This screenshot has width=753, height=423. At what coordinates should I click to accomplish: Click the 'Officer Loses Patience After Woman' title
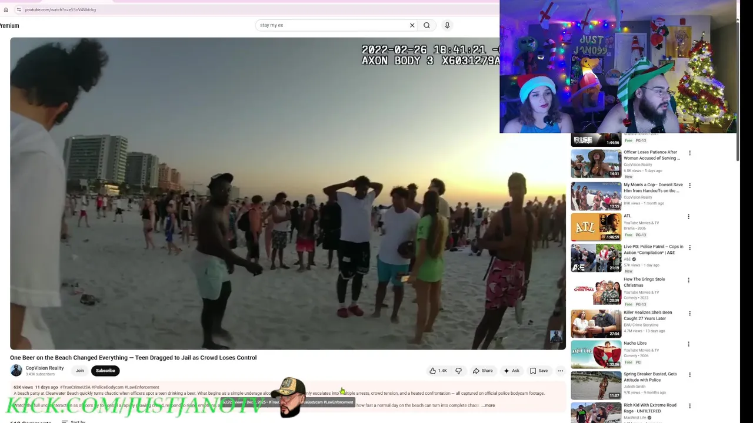pos(651,155)
